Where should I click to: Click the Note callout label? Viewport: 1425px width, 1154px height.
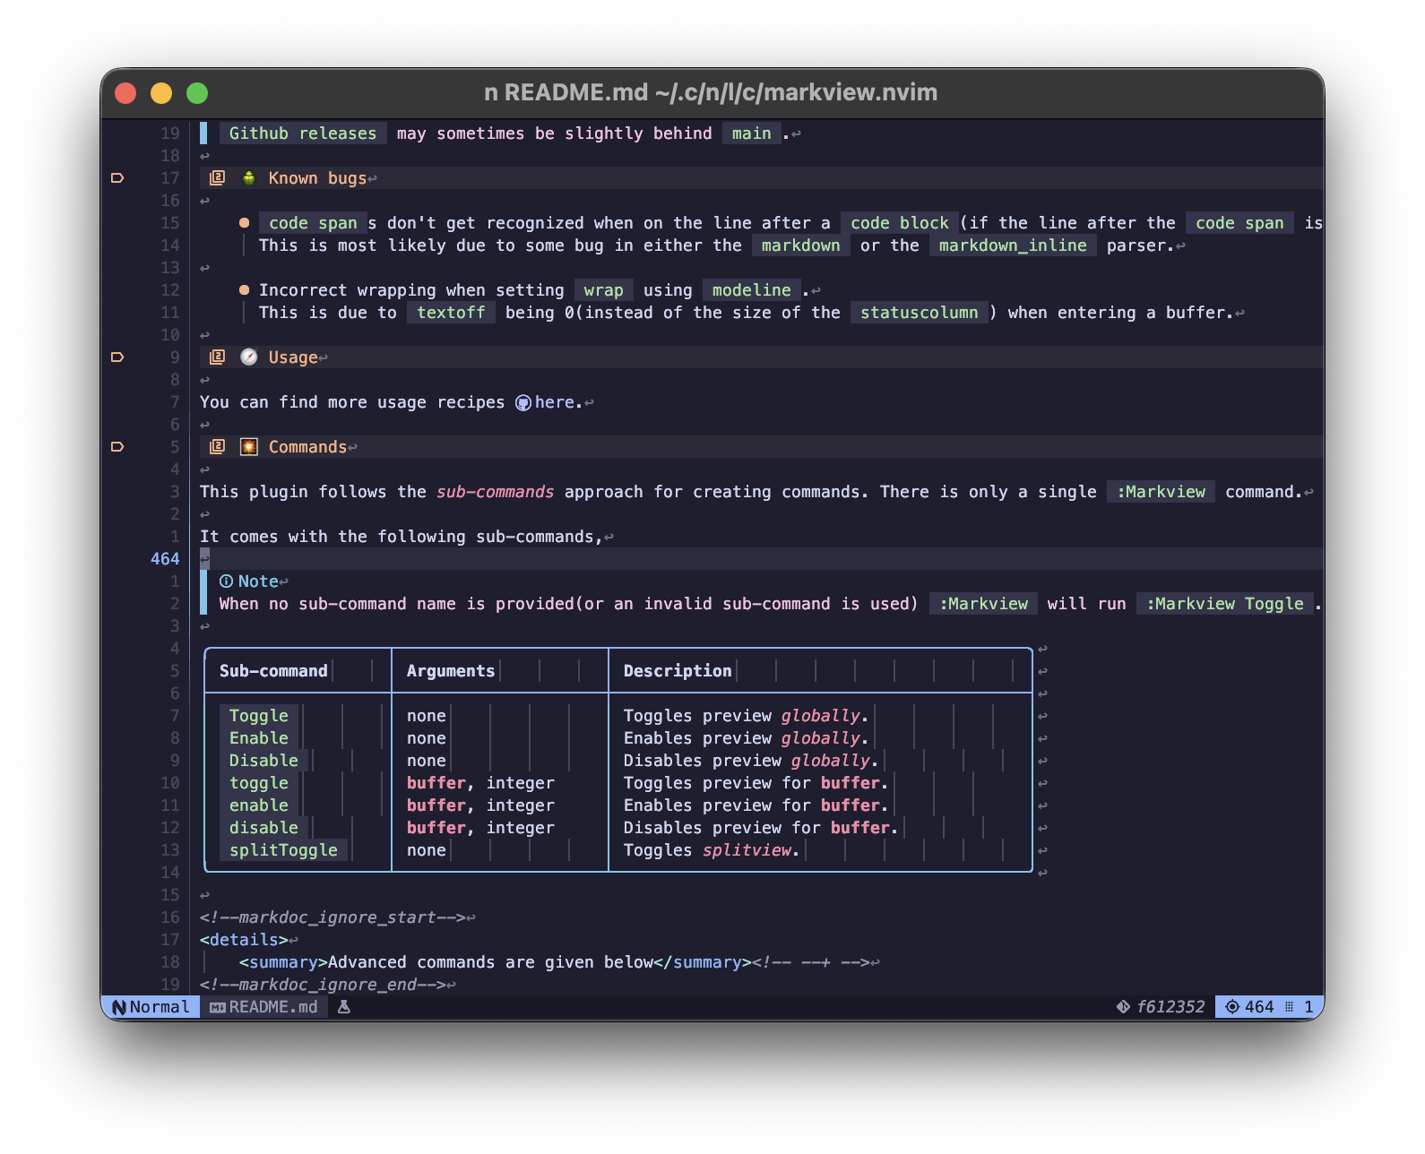[258, 581]
